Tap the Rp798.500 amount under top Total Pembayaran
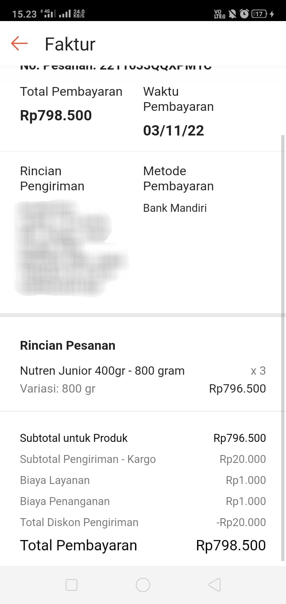This screenshot has height=604, width=286. (x=56, y=115)
